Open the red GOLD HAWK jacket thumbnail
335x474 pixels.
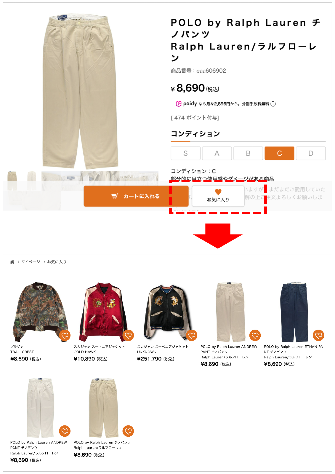click(103, 312)
